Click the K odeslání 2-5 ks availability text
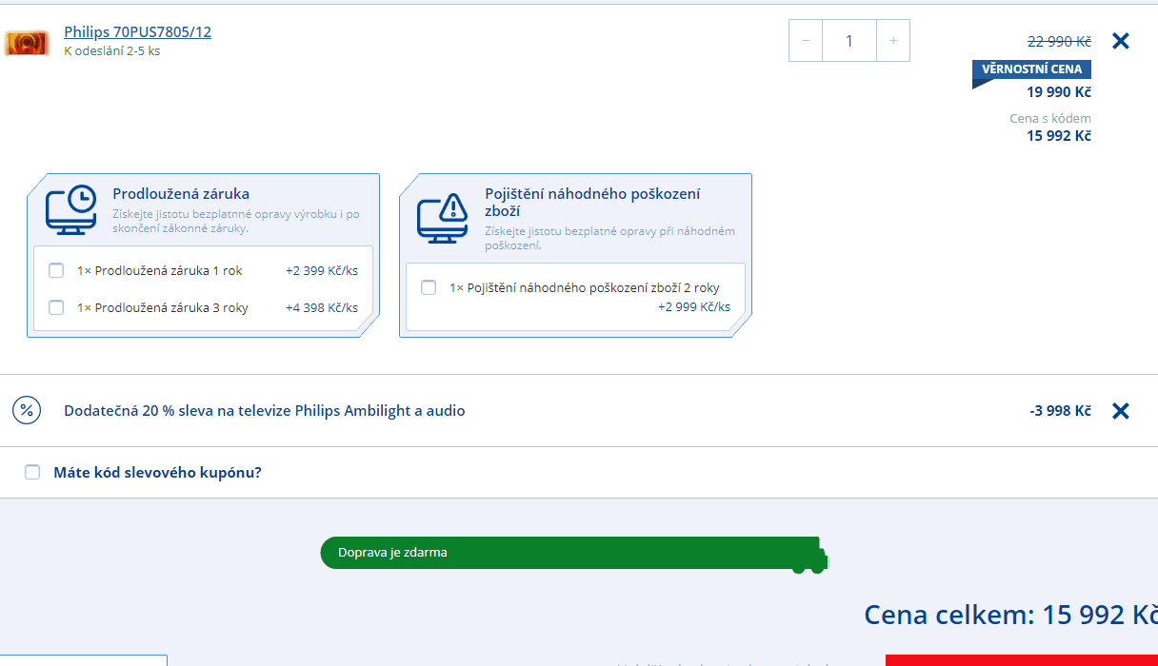Screen dimensions: 1158x666 click(x=112, y=51)
